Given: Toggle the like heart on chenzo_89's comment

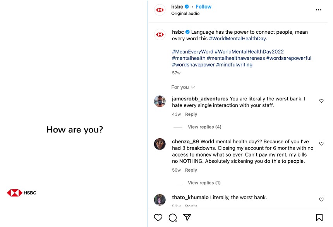Looking at the screenshot, I should (x=321, y=143).
